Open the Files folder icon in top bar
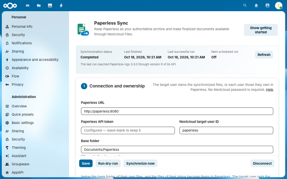Image resolution: width=287 pixels, height=179 pixels. (x=39, y=6)
